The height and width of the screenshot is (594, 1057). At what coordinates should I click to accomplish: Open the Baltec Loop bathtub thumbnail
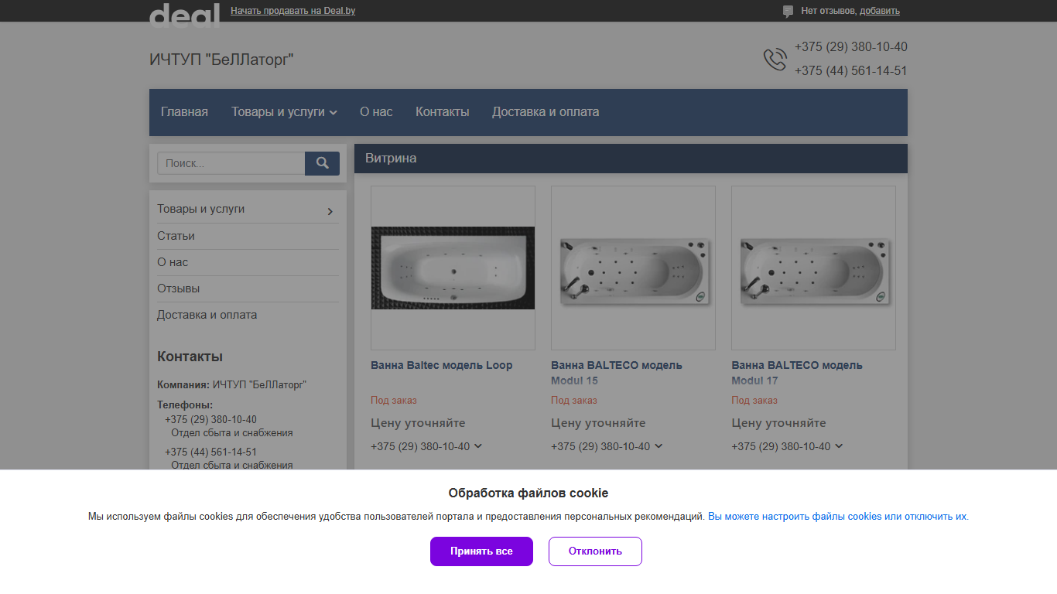pyautogui.click(x=453, y=268)
